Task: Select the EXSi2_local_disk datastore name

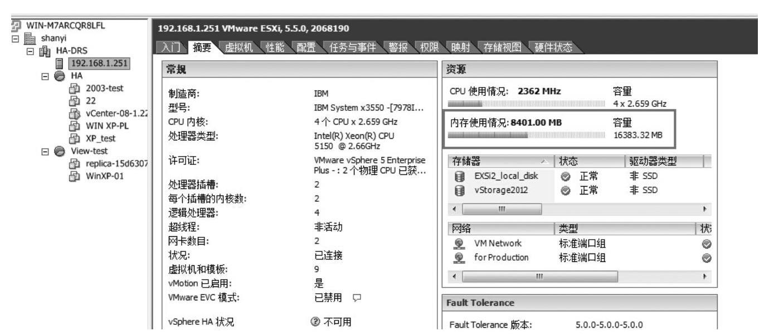Action: coord(506,176)
